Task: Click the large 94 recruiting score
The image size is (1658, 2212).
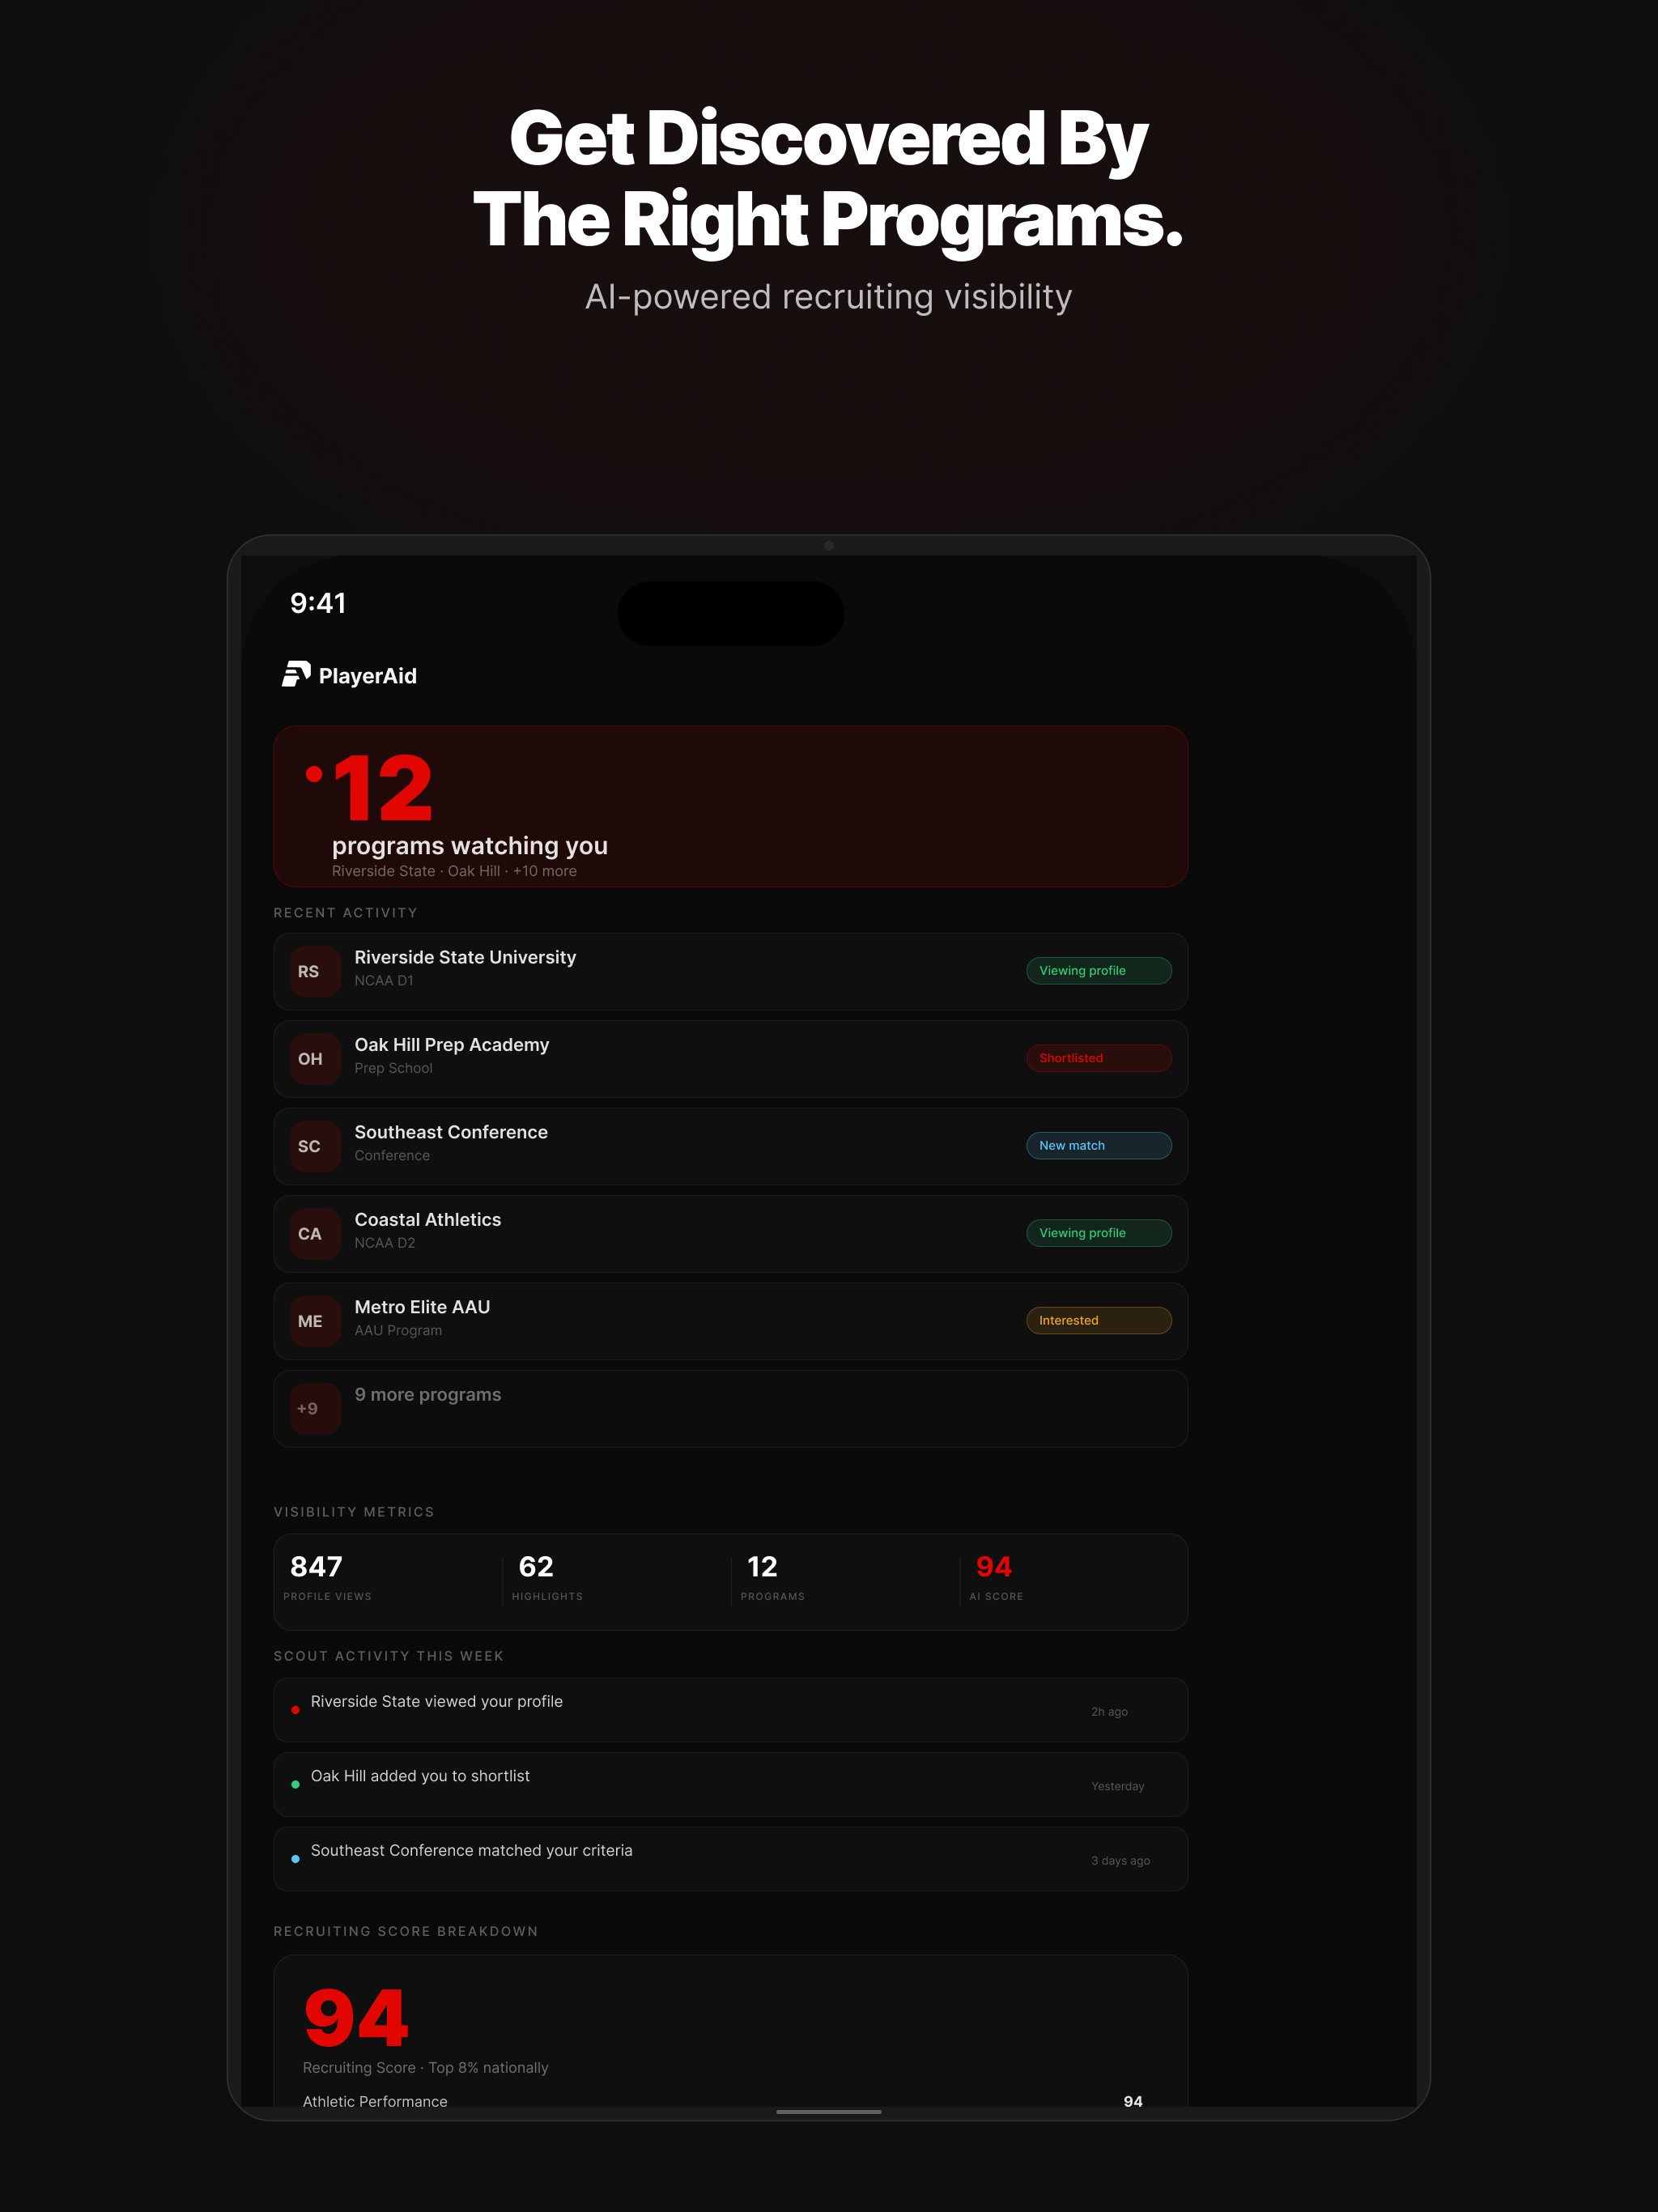Action: point(356,2018)
